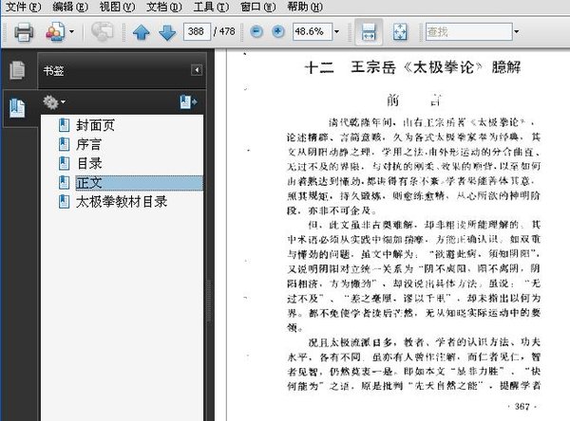The image size is (570, 421).
Task: Click the page number field showing 388
Action: [197, 31]
